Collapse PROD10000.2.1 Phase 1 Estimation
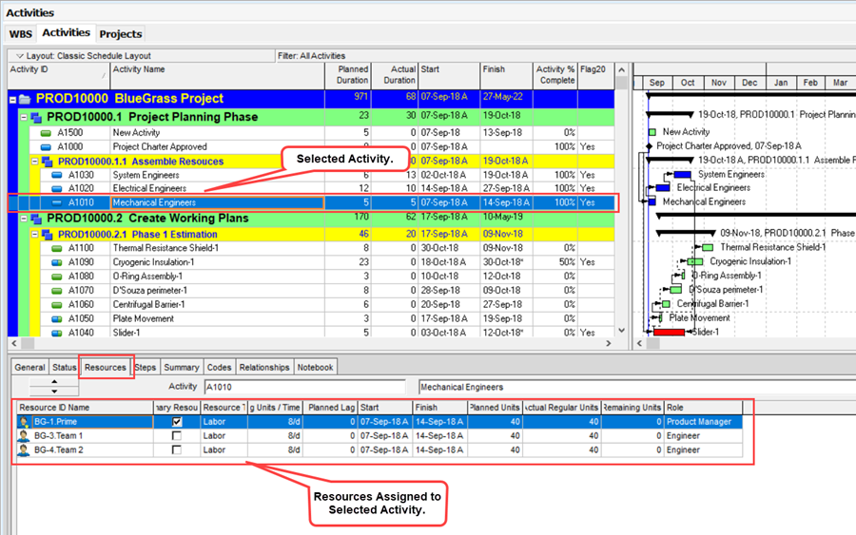856x535 pixels. tap(35, 235)
